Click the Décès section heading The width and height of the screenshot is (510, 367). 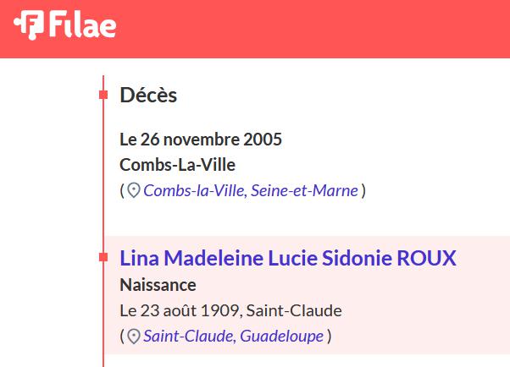148,96
